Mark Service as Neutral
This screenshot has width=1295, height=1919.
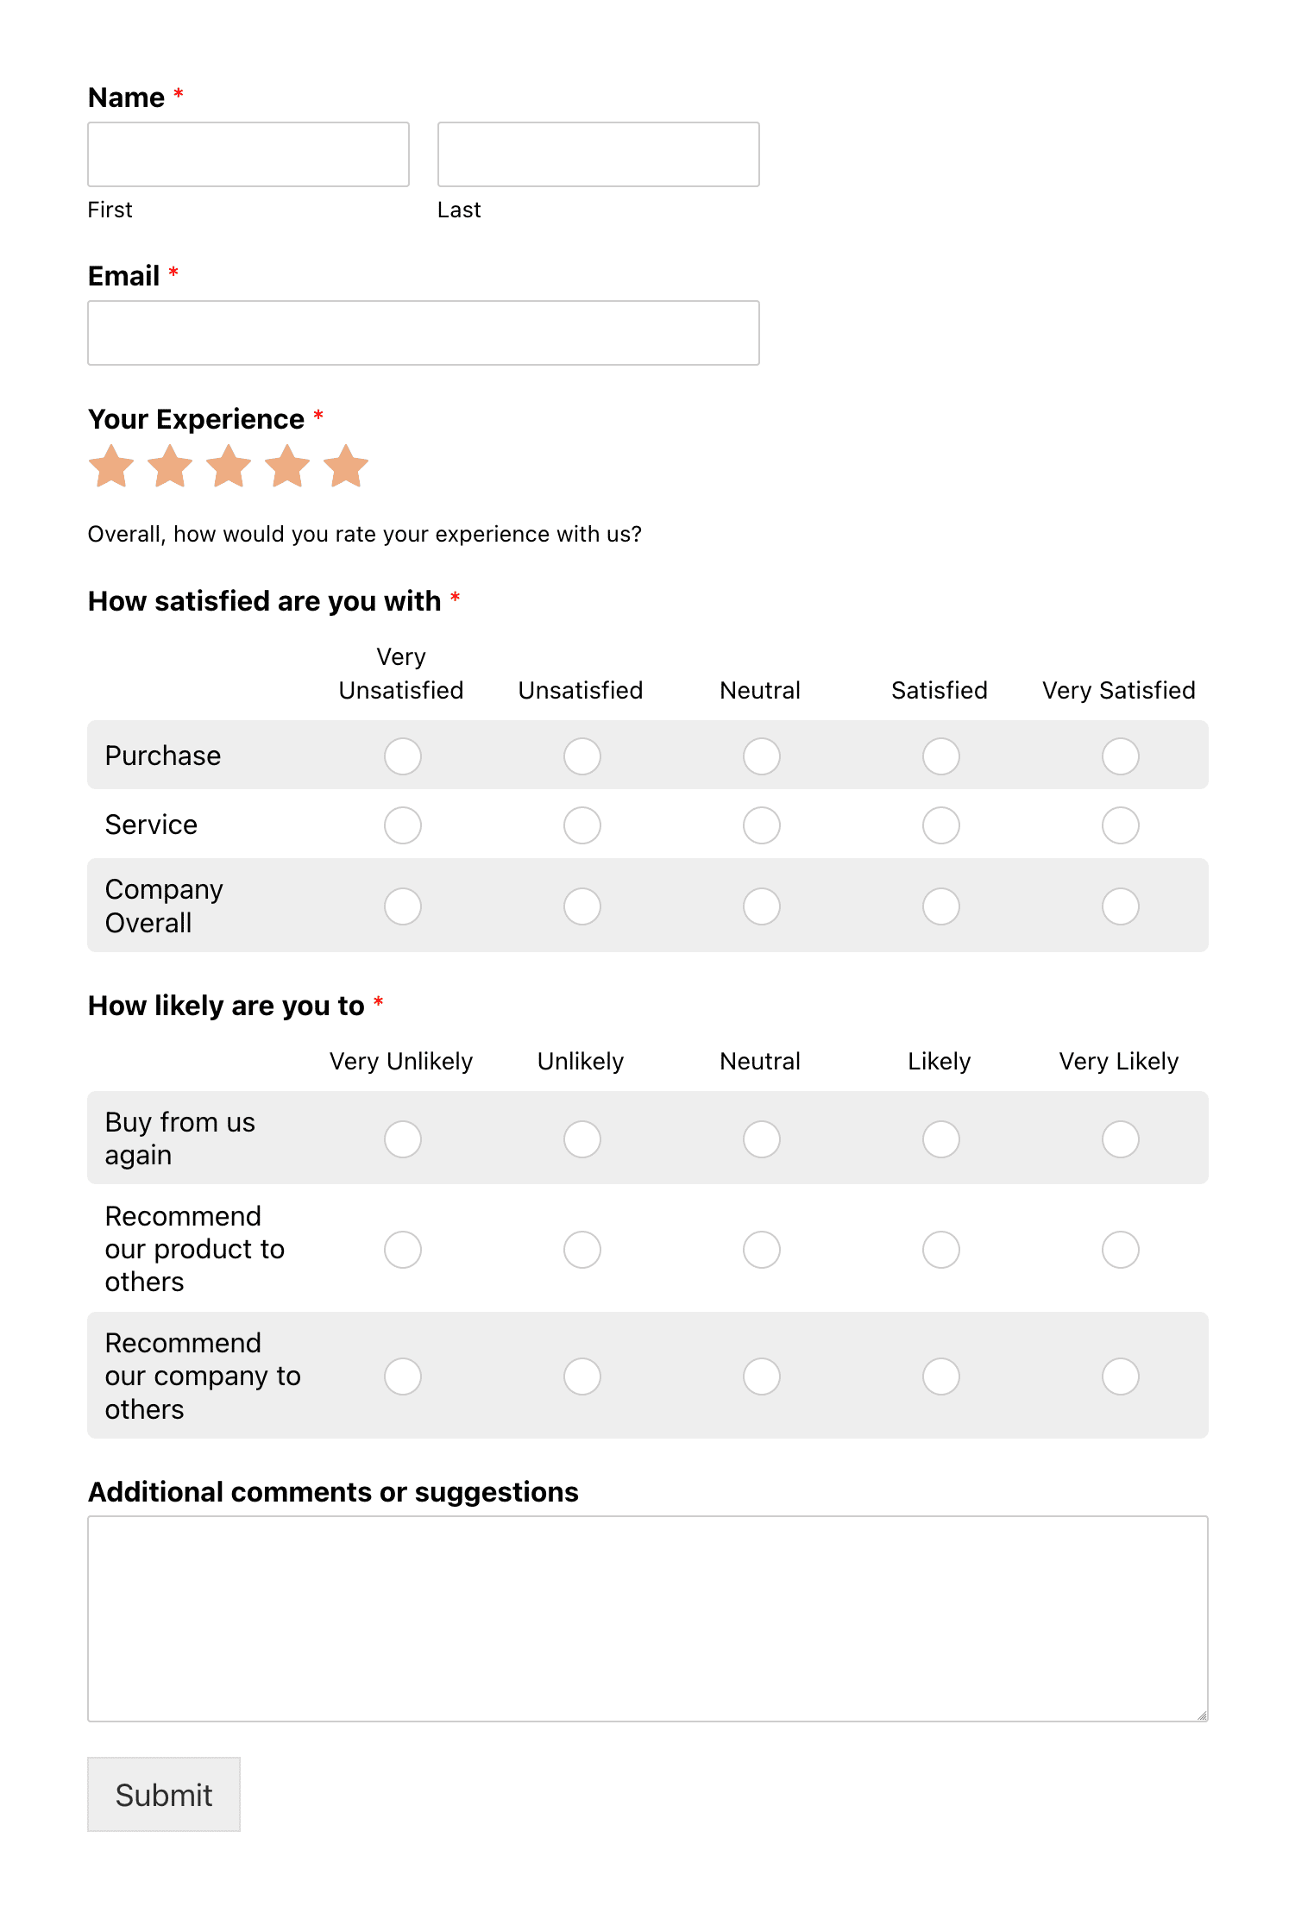click(x=761, y=825)
